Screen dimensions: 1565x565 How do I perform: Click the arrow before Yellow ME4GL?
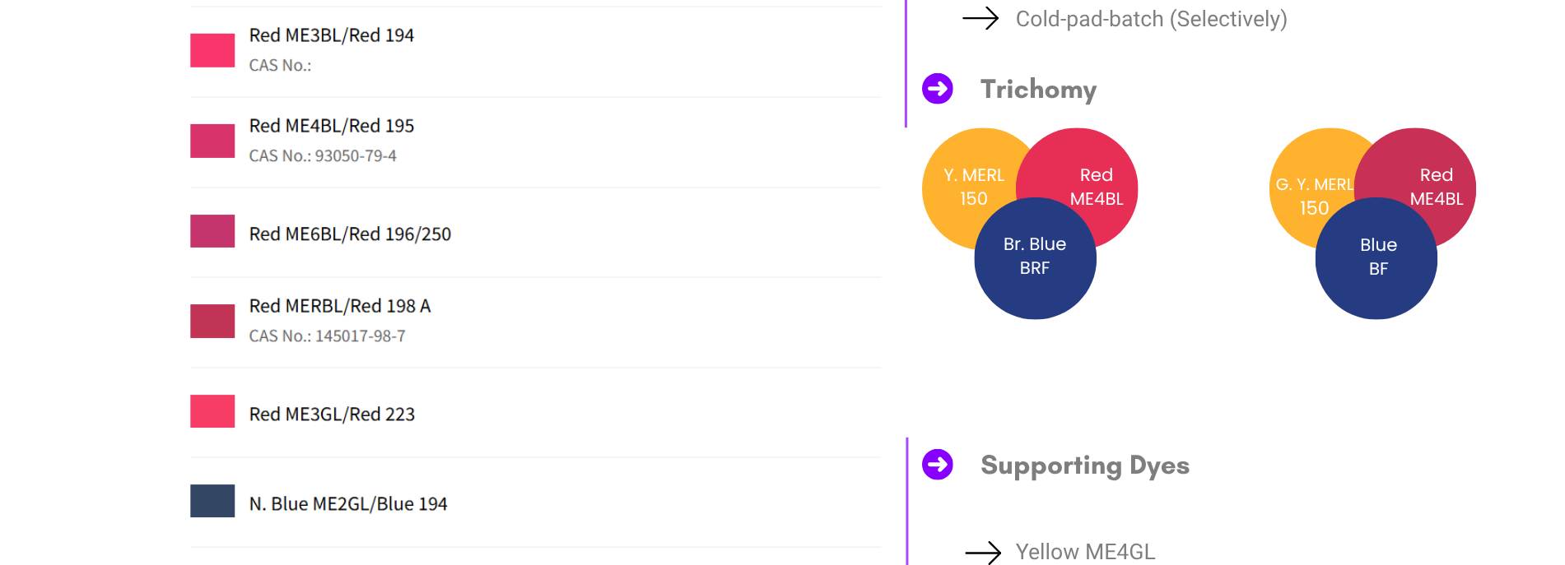pos(983,553)
